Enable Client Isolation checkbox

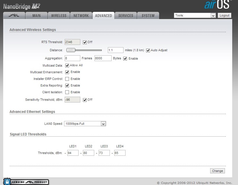tap(67, 92)
